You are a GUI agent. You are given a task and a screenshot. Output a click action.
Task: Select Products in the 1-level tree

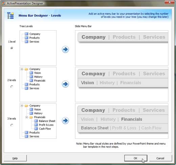point(35,38)
